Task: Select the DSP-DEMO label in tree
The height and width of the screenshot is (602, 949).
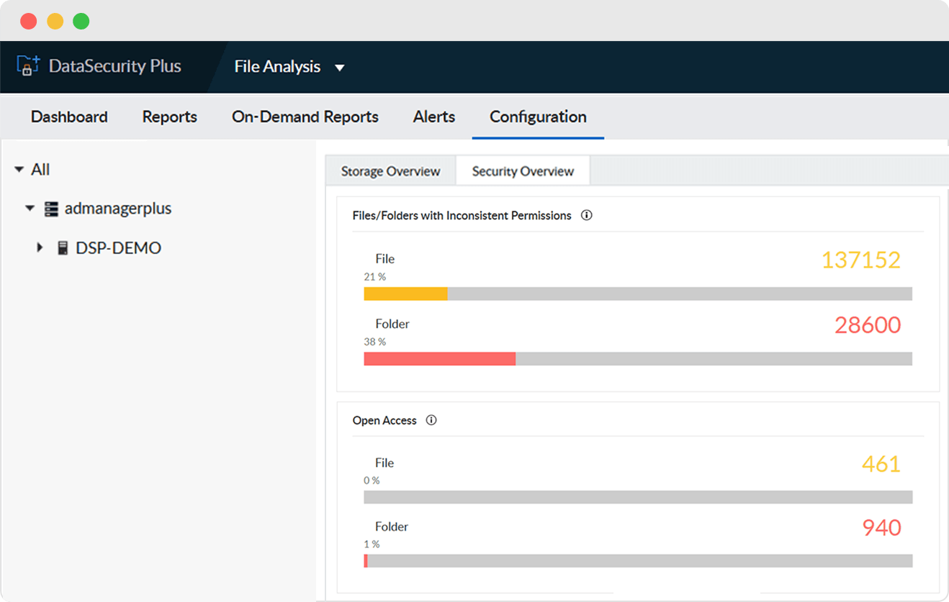Action: pos(118,248)
